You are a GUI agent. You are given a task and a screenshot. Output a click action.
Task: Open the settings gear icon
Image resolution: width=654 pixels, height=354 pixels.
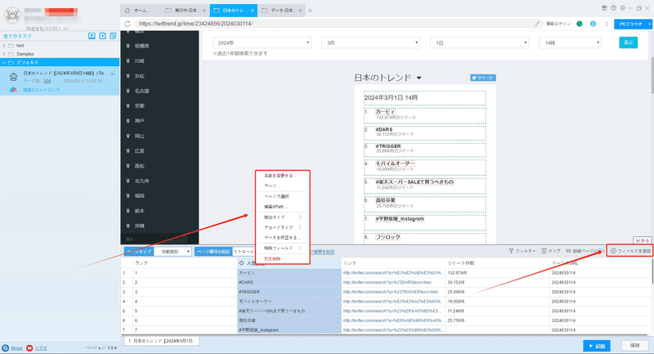point(623,8)
